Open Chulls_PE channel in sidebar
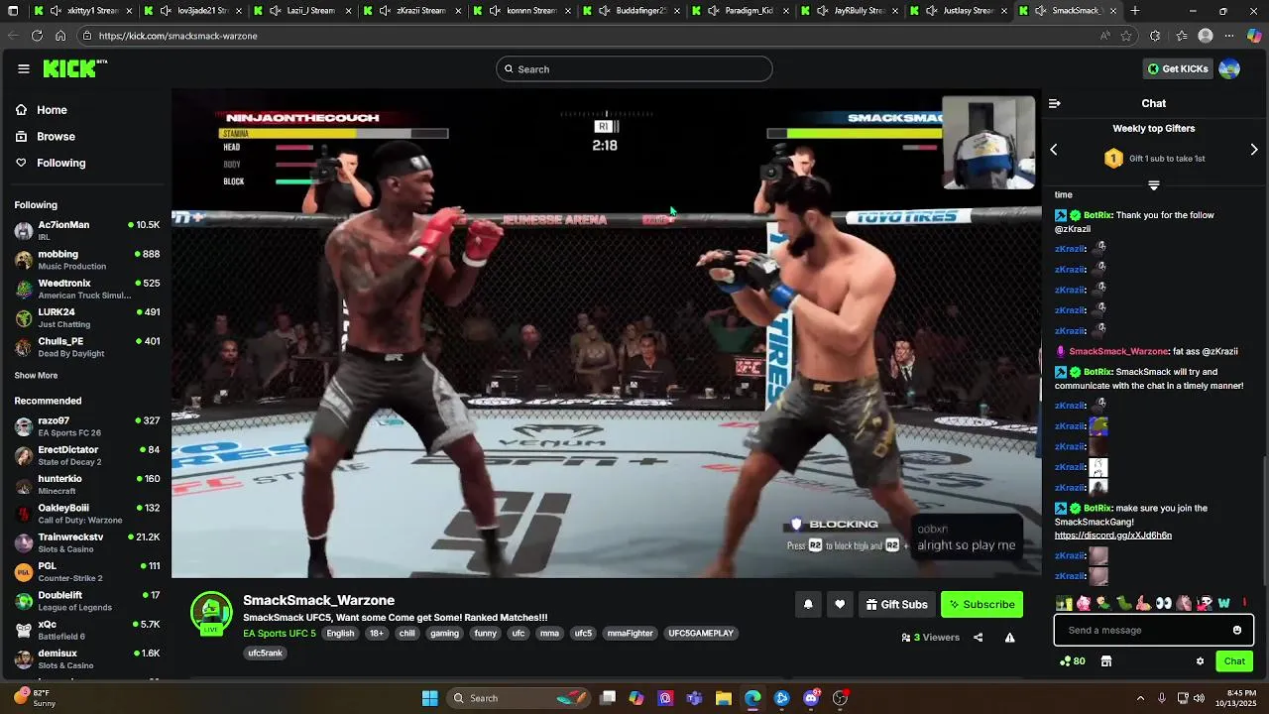The width and height of the screenshot is (1269, 714). (x=87, y=346)
